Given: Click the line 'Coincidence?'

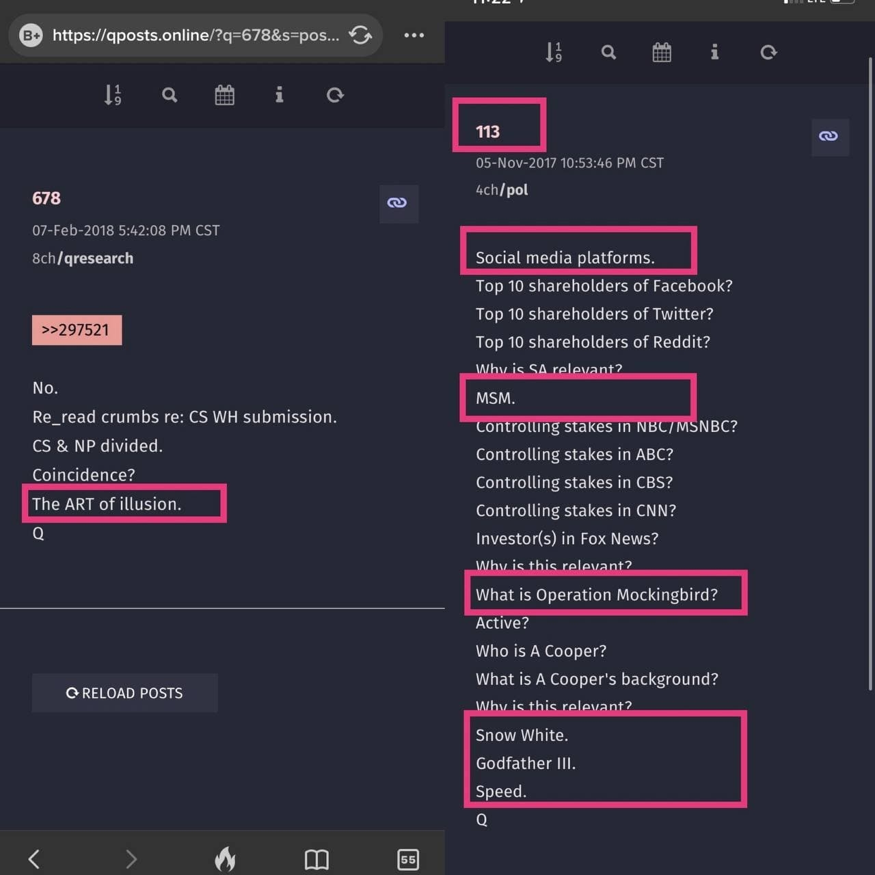Looking at the screenshot, I should click(83, 474).
